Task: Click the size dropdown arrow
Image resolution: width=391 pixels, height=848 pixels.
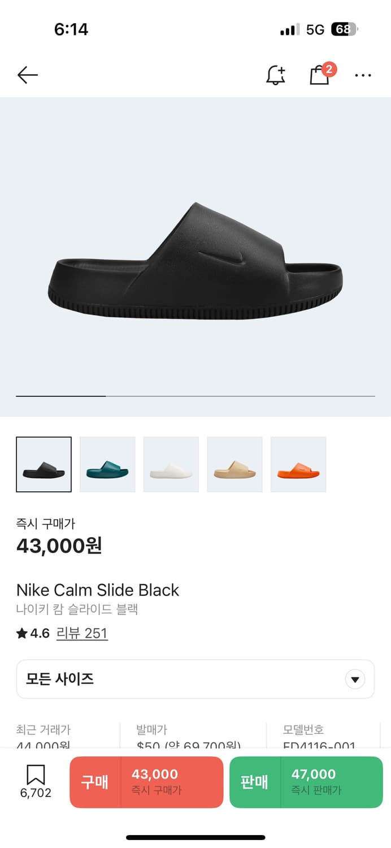Action: click(355, 679)
